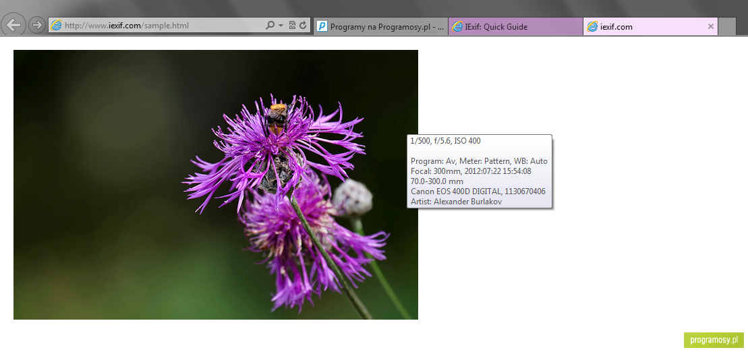Click tooltip line "70.0-300.0 mm"
The image size is (748, 352).
point(437,181)
